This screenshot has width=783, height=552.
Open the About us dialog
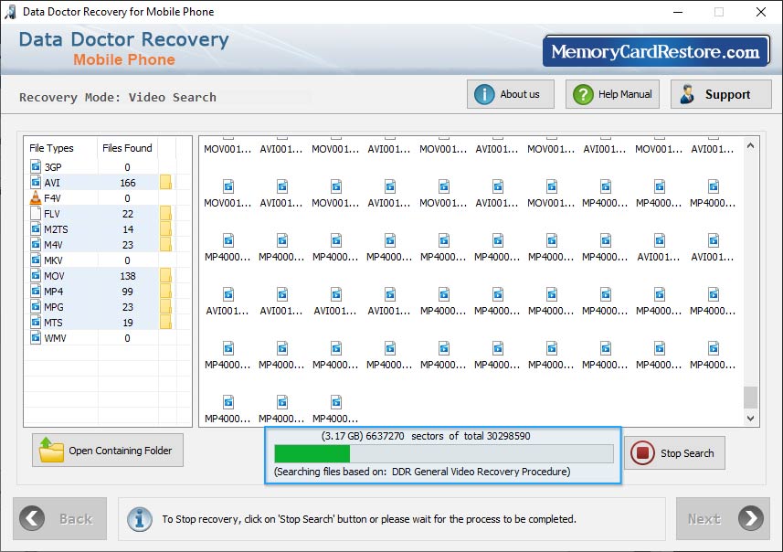tap(509, 94)
